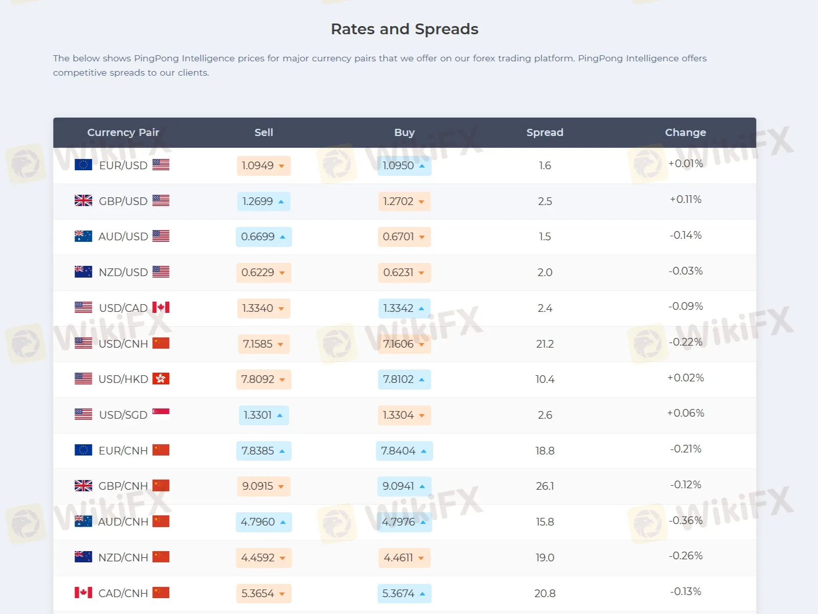
Task: Click the Hong Kong flag for USD/HKD
Action: [x=161, y=379]
